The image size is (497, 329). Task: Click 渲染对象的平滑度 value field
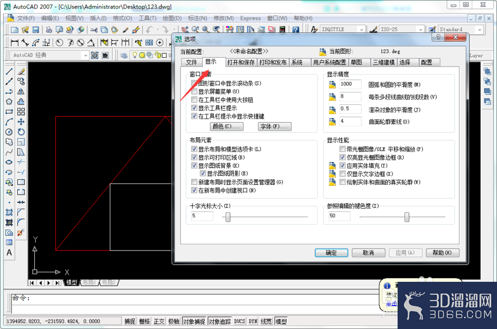click(350, 109)
